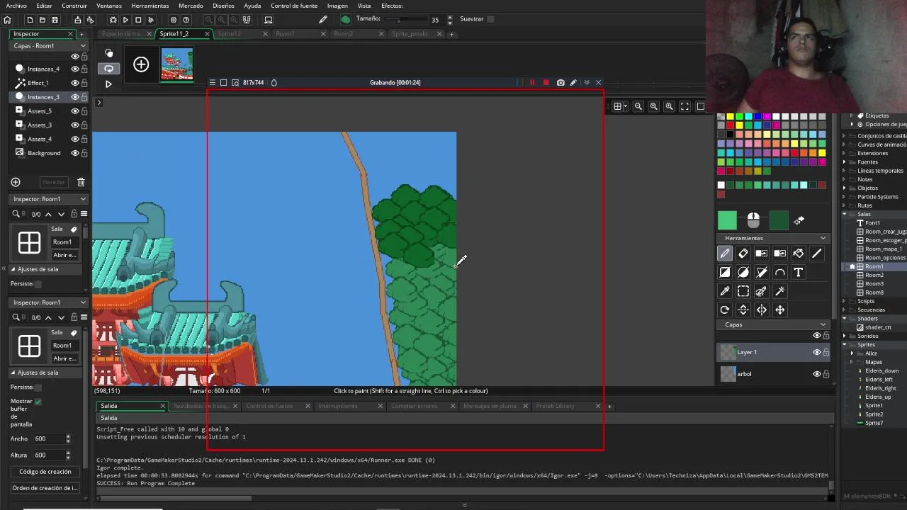Viewport: 907px width, 510px height.
Task: Click the Save project toolbar icon
Action: coord(55,20)
